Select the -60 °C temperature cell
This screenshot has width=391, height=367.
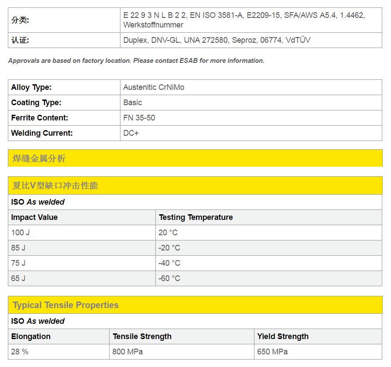pos(269,278)
